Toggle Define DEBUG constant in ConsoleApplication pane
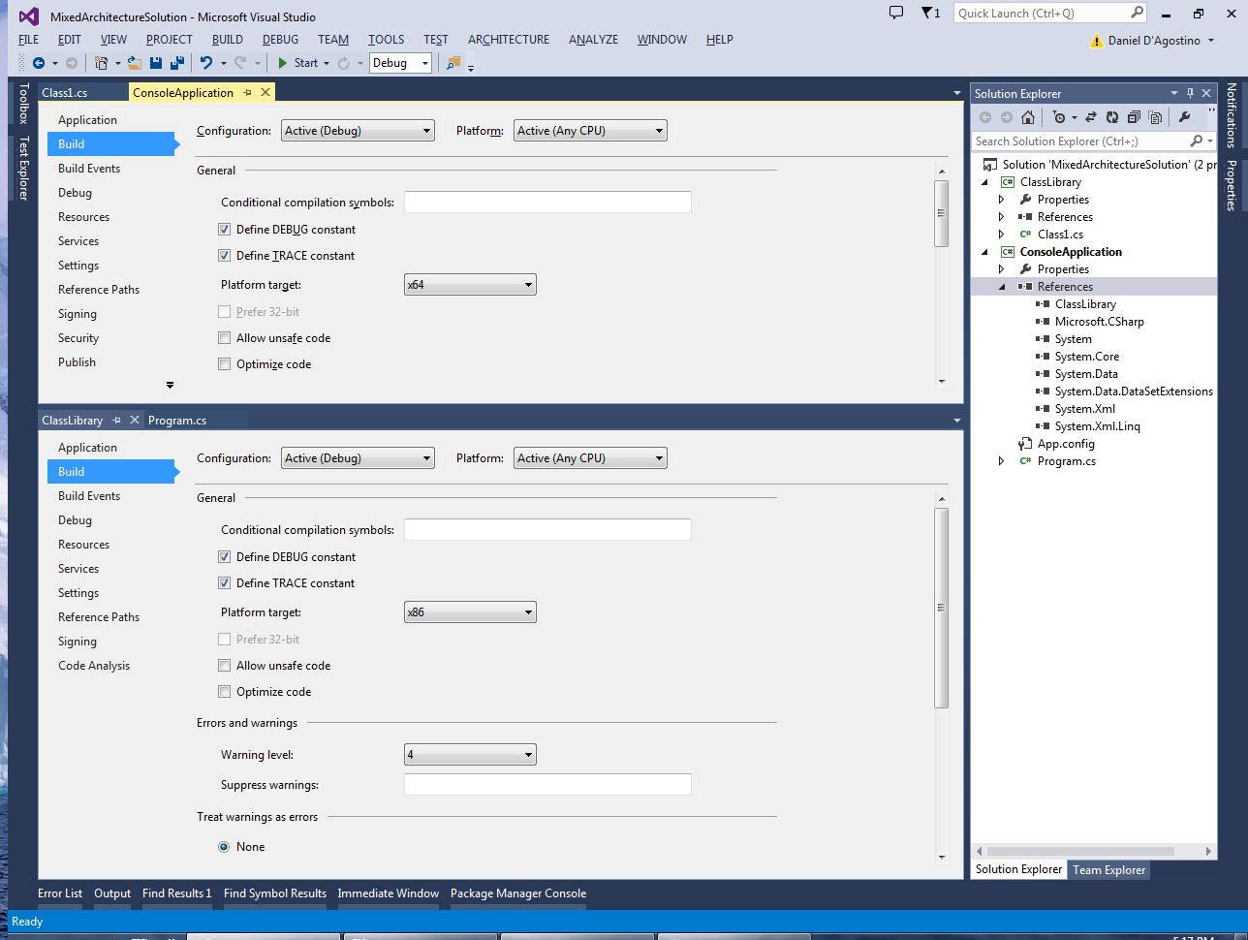 click(225, 230)
